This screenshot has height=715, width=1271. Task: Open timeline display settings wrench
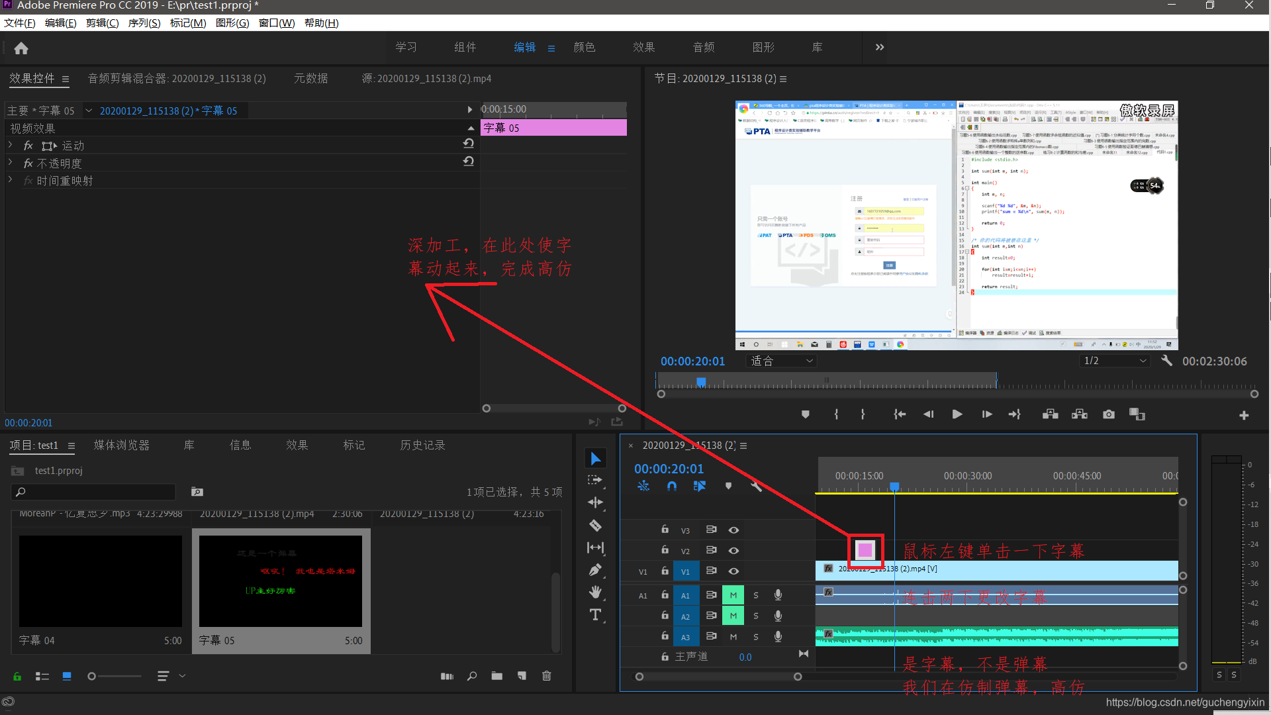757,486
